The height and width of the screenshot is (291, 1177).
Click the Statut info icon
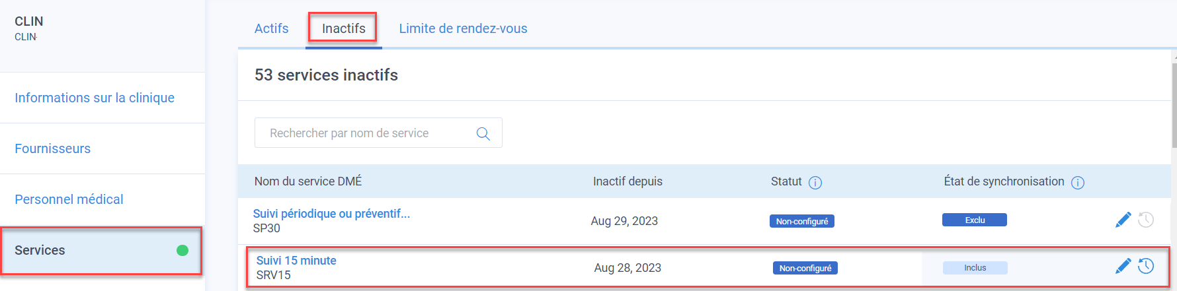point(815,183)
